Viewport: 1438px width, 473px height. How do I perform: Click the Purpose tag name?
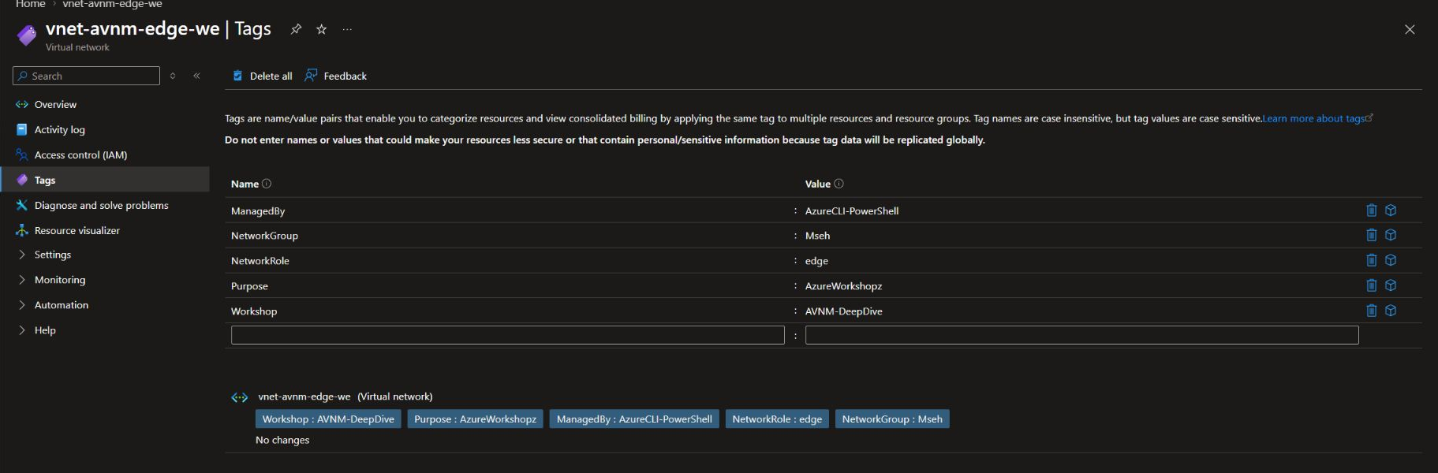(249, 286)
